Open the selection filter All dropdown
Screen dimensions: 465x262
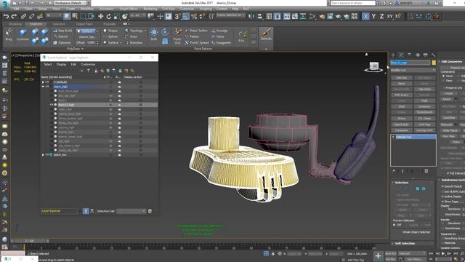coord(54,15)
